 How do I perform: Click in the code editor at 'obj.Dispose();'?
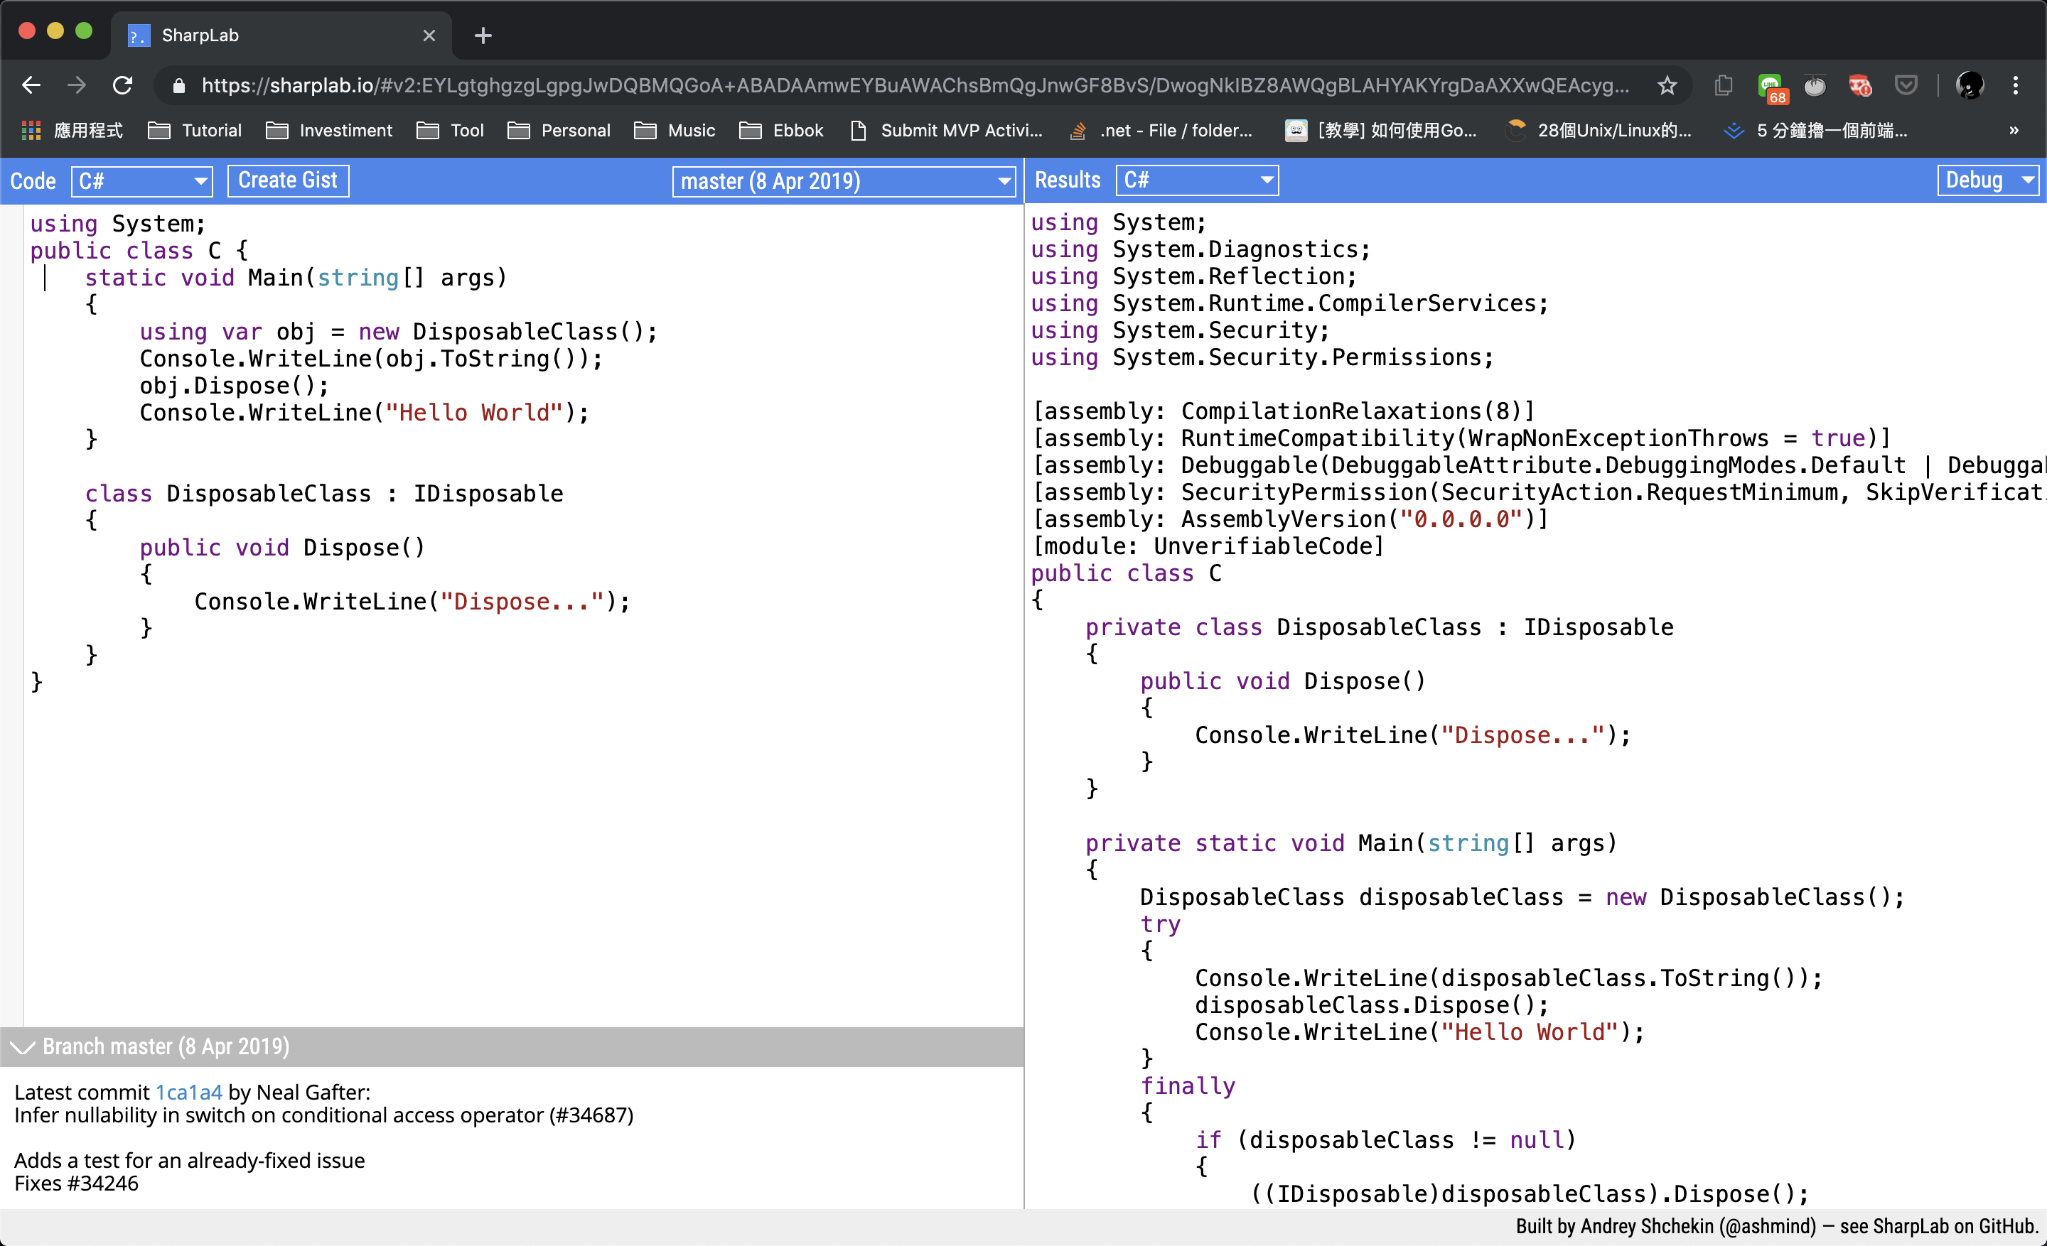(235, 386)
